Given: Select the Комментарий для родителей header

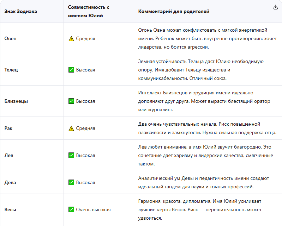Looking at the screenshot, I should pos(174,12).
